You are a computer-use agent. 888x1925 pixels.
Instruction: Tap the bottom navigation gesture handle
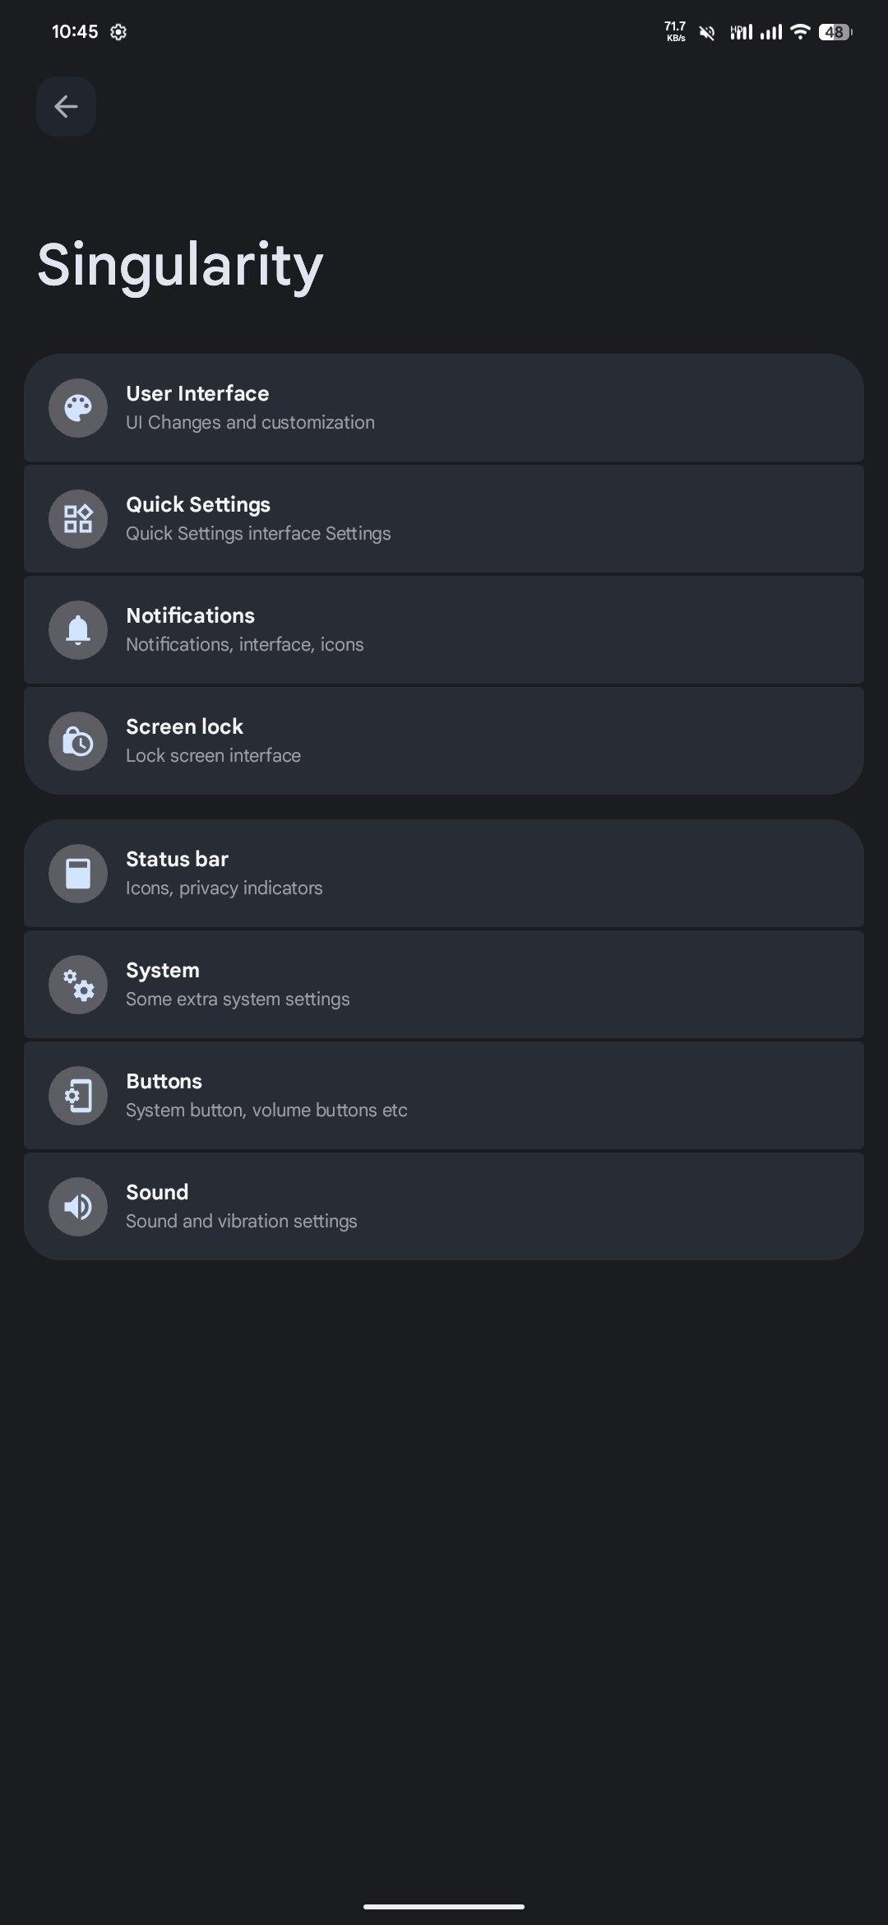(x=444, y=1906)
